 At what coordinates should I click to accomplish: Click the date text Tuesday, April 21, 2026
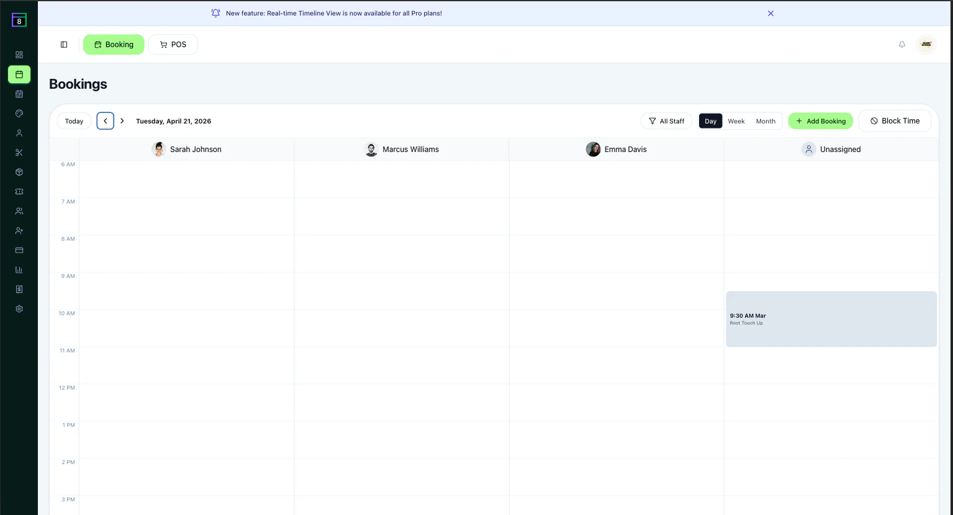[x=174, y=121]
